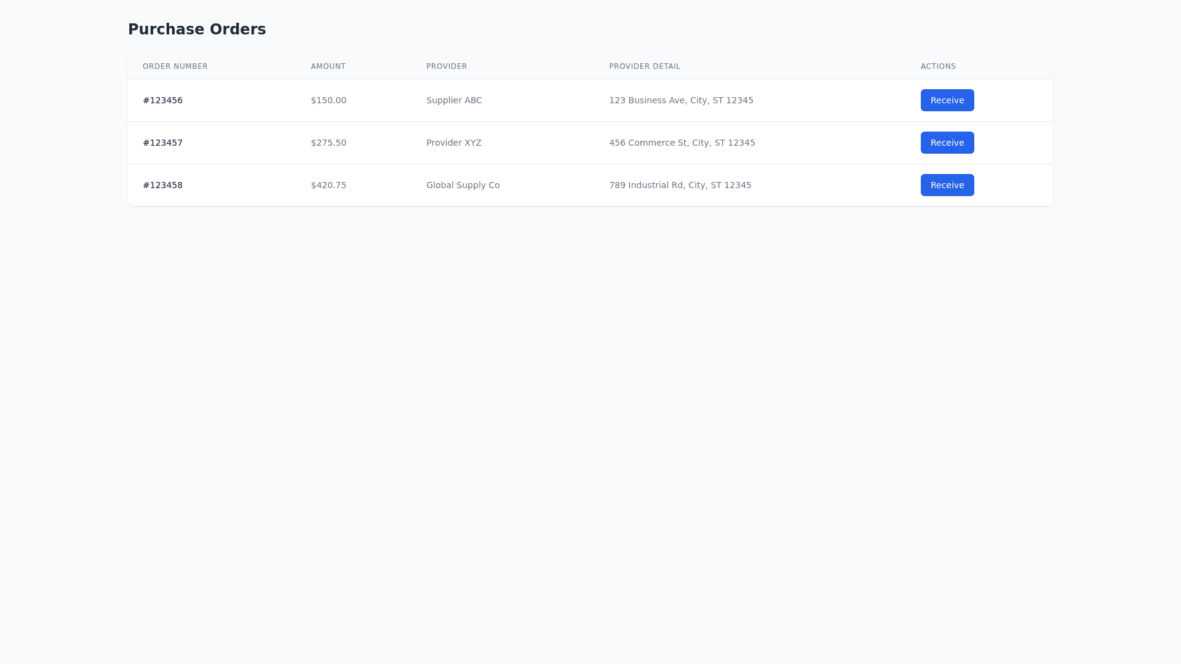Click Provider XYZ provider name
Image resolution: width=1181 pixels, height=664 pixels.
(453, 143)
